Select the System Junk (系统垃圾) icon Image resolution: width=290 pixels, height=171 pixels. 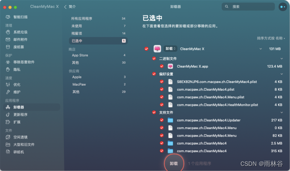click(8, 32)
